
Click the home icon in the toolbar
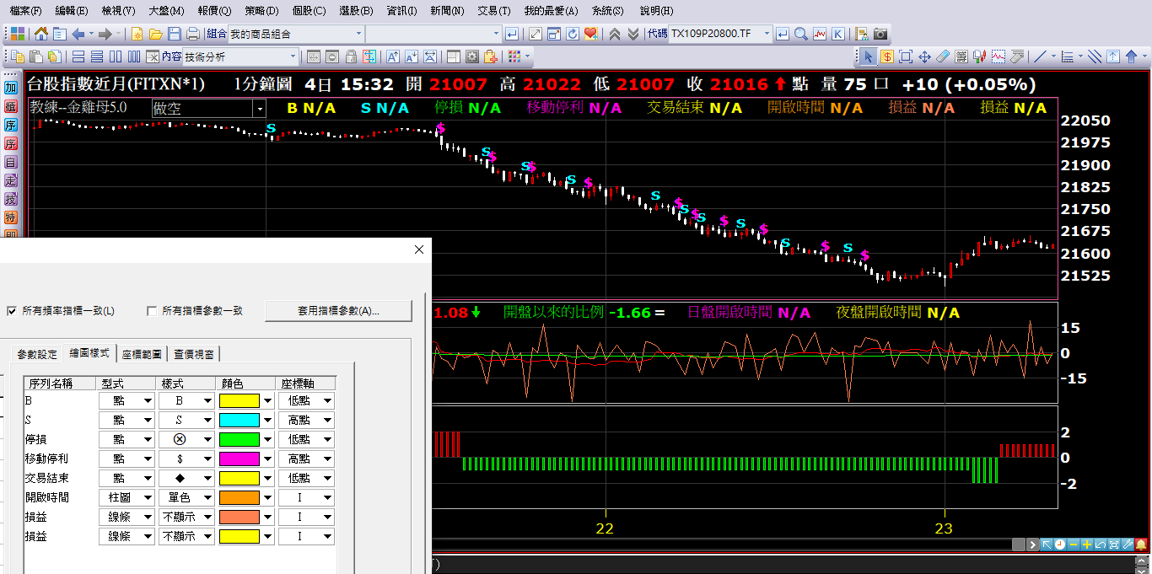(41, 34)
